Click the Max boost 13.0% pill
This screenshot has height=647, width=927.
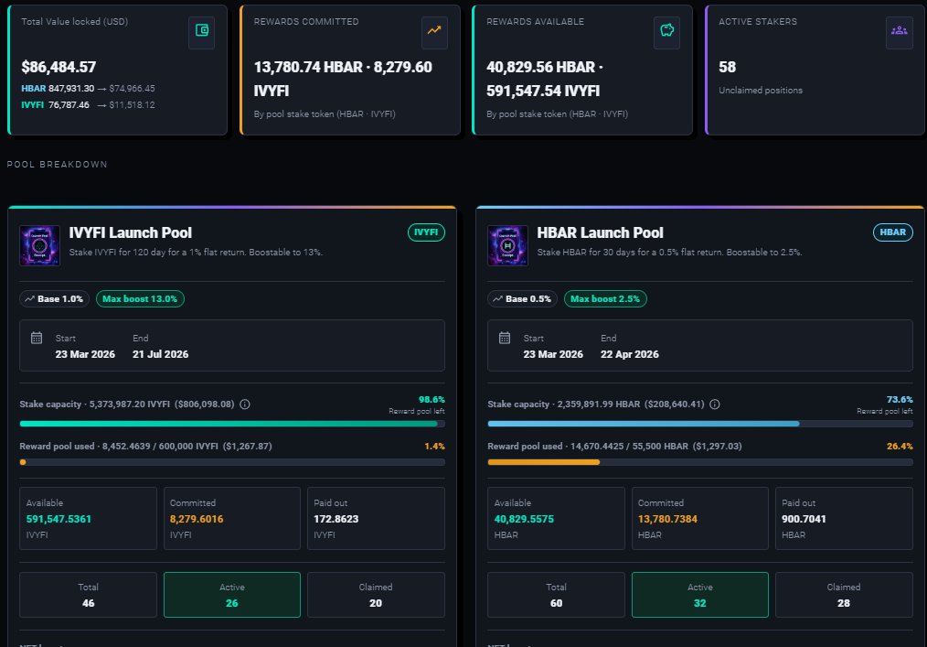pyautogui.click(x=140, y=299)
